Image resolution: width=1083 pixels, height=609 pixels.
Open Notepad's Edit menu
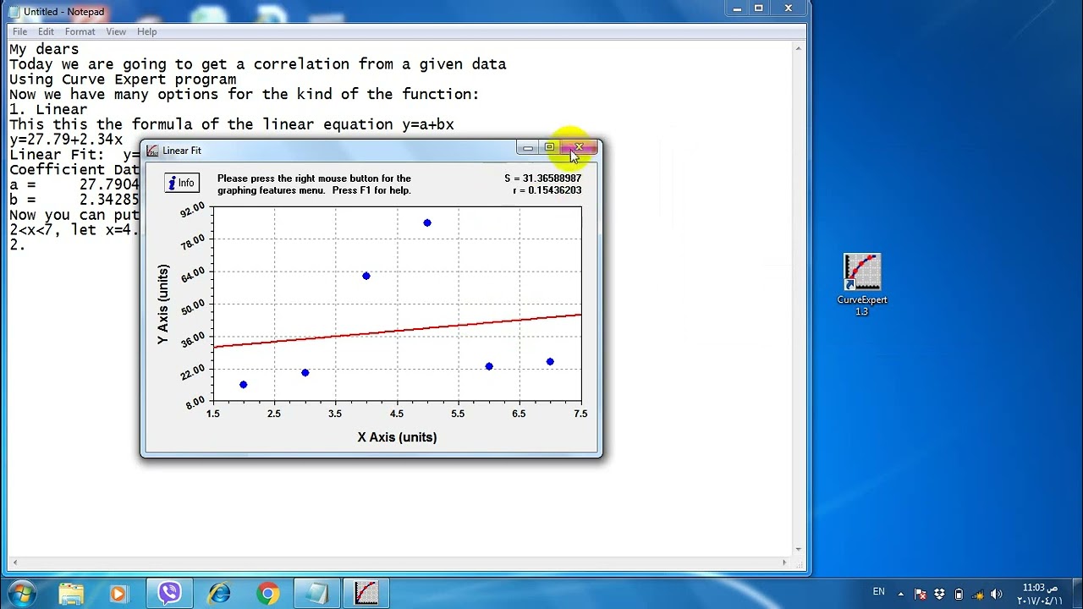(x=46, y=31)
